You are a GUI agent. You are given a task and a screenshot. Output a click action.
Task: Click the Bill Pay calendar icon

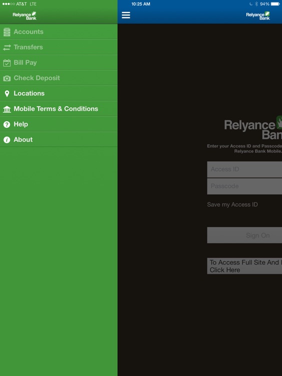(7, 63)
